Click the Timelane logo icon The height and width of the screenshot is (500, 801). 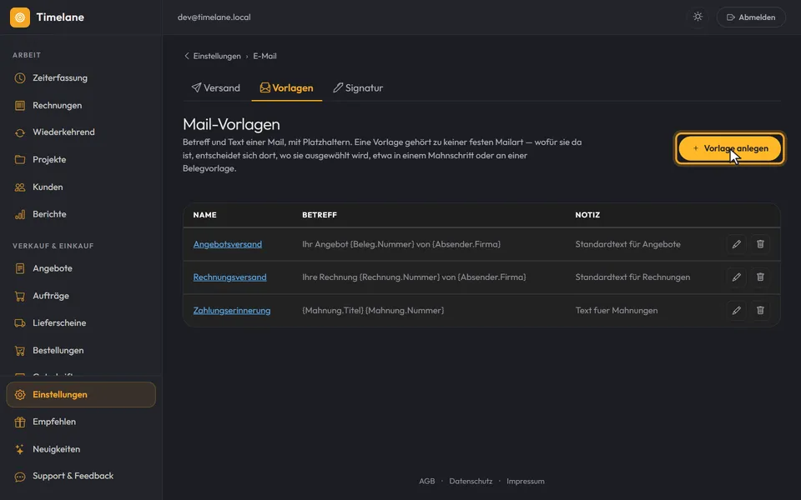20,17
